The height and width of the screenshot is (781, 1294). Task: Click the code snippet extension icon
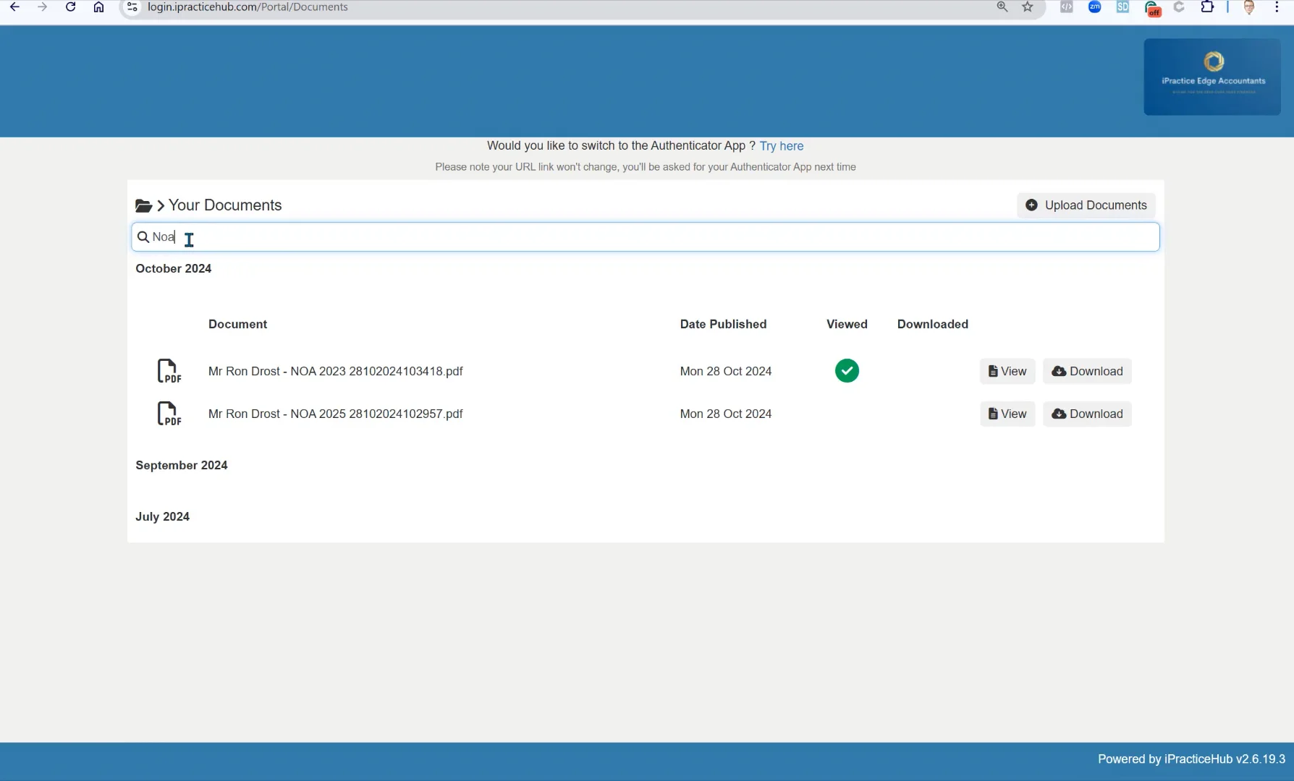[1065, 7]
